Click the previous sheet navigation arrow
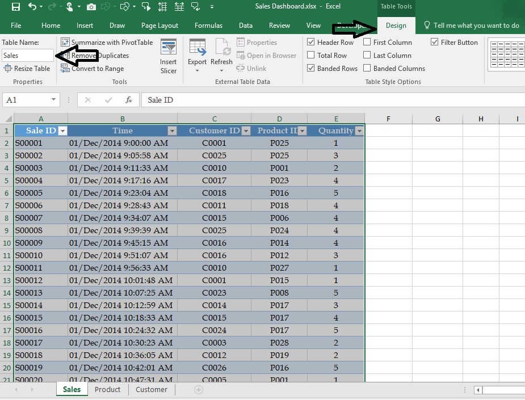Image resolution: width=525 pixels, height=400 pixels. pos(16,390)
